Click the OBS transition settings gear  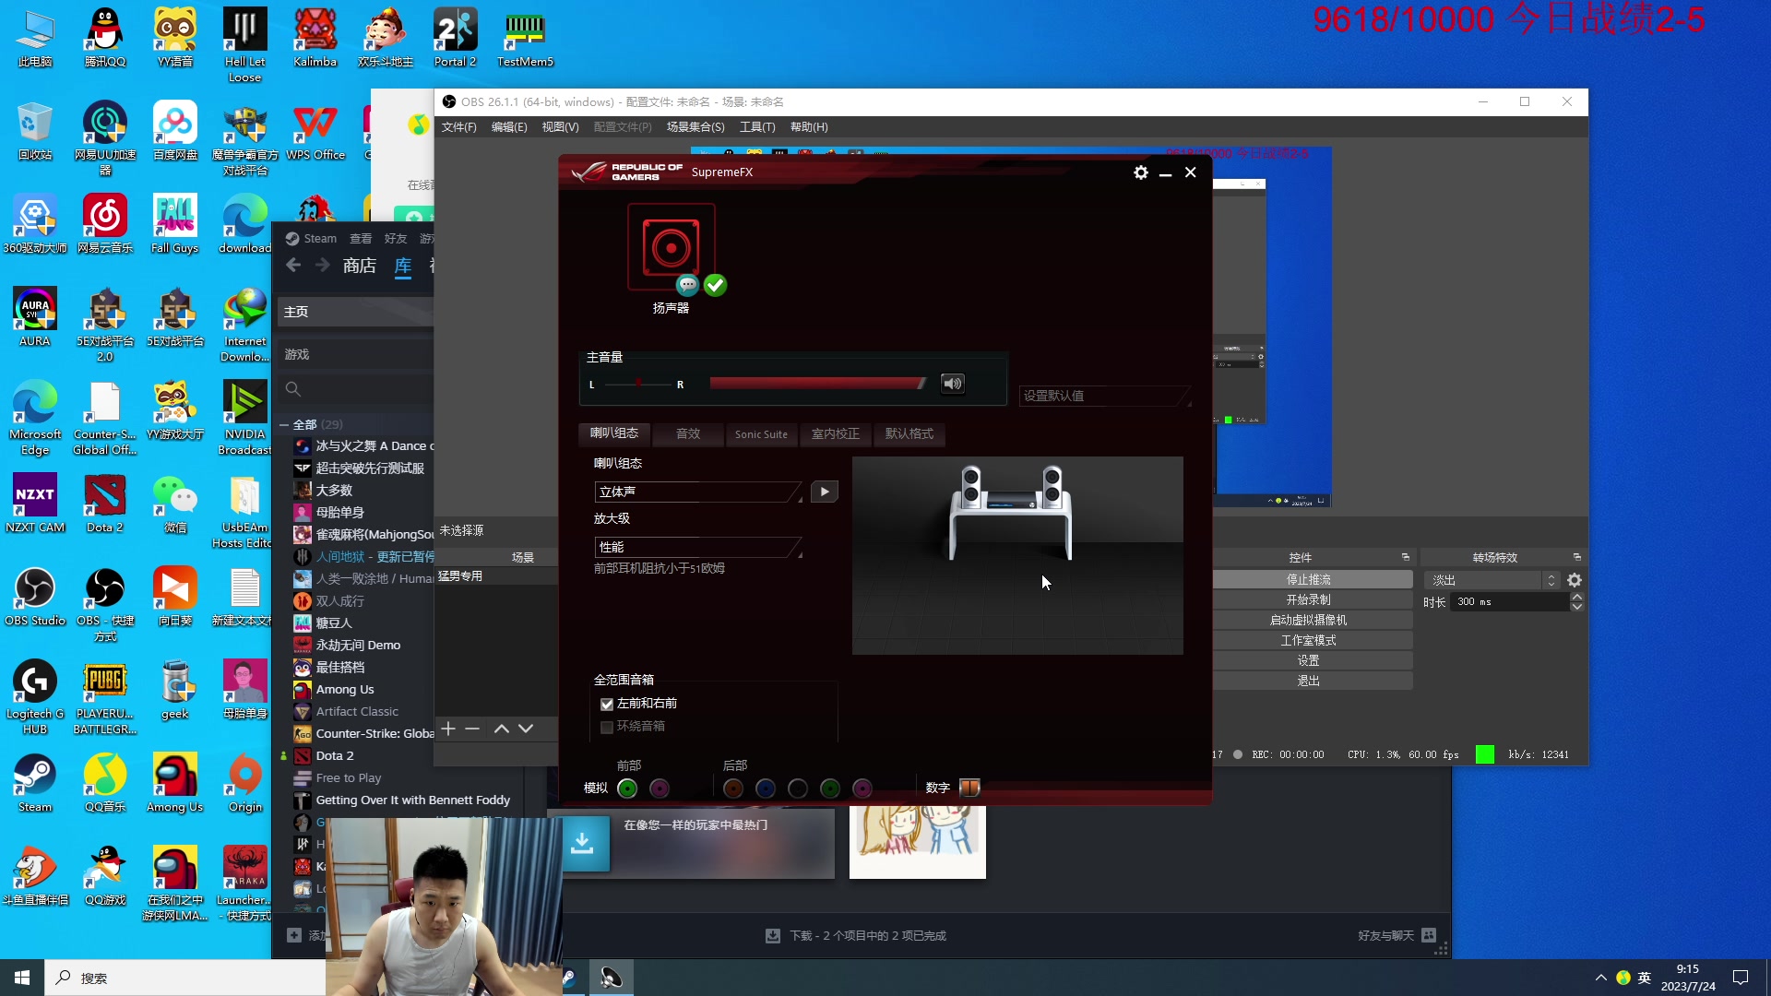pyautogui.click(x=1575, y=580)
